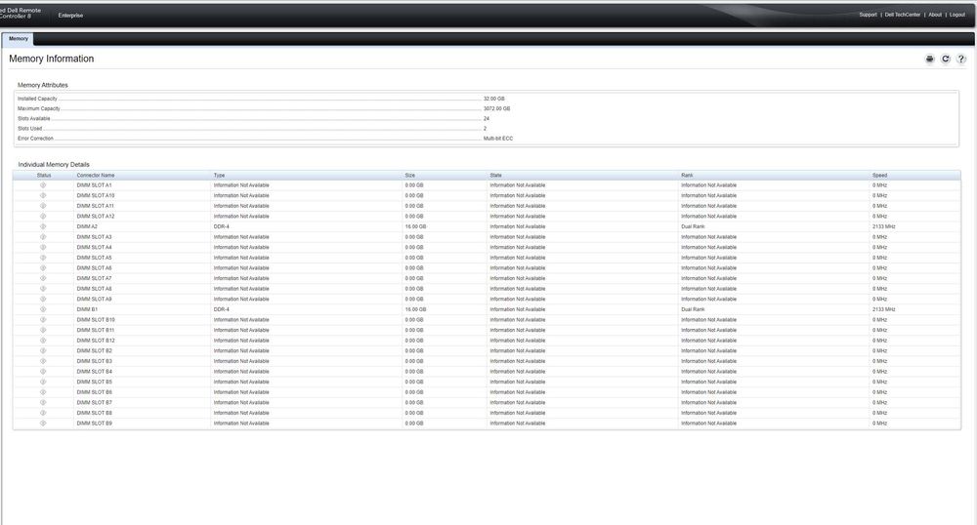Open the Support link
The height and width of the screenshot is (525, 977).
868,15
